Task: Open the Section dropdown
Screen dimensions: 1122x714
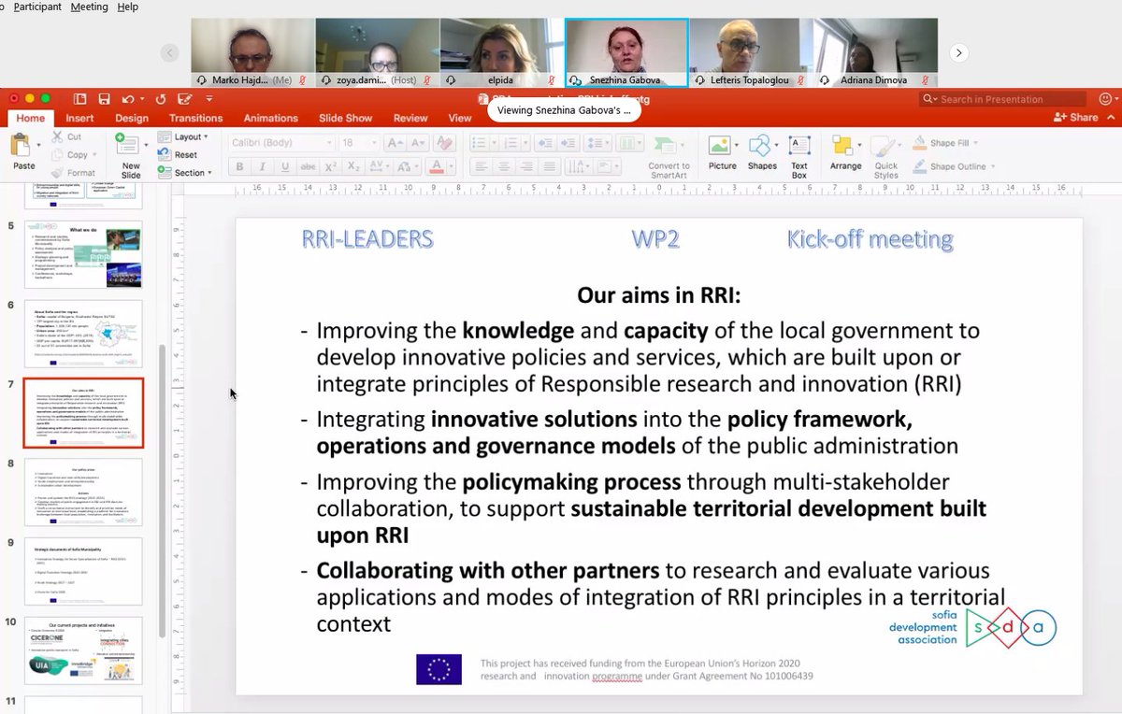Action: click(x=185, y=173)
